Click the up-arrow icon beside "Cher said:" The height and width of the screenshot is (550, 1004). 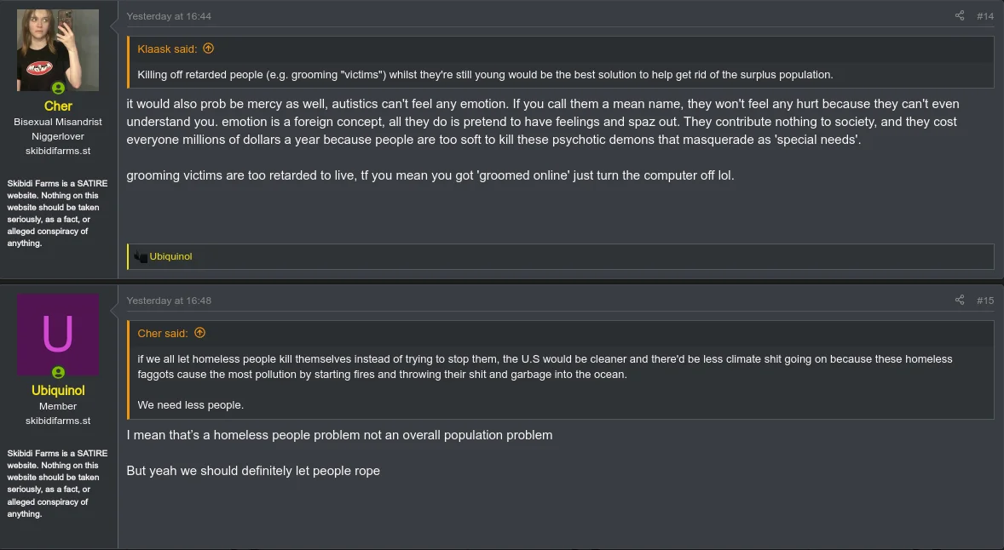200,333
